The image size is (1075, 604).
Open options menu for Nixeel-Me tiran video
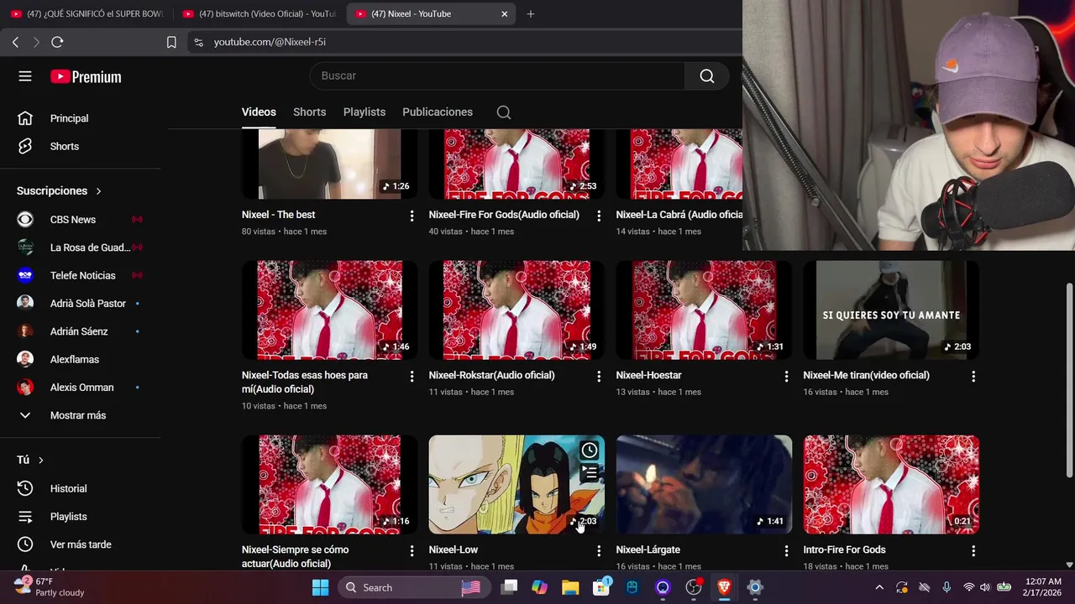[x=973, y=377]
